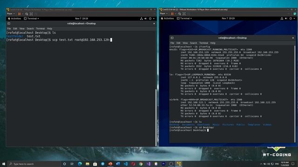This screenshot has width=298, height=167.
Task: Click new tab icon in left terminal title bar
Action: [x=9, y=24]
